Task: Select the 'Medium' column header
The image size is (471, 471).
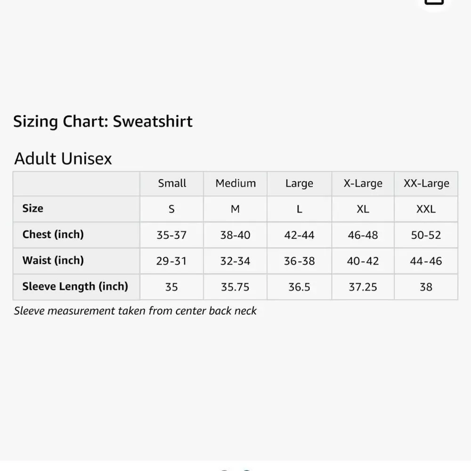Action: tap(235, 183)
